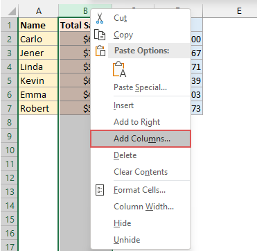This screenshot has width=257, height=251.
Task: Select row 7 header
Action: click(9, 108)
